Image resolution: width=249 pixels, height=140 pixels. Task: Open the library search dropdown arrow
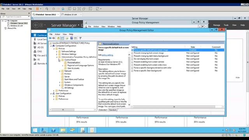coord(29,16)
